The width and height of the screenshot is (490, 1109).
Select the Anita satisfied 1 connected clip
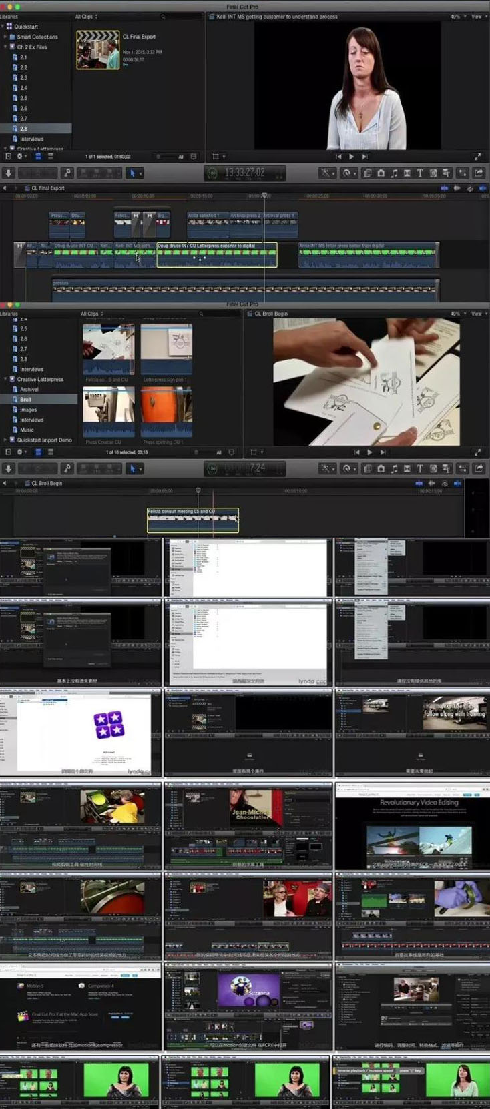tap(207, 224)
